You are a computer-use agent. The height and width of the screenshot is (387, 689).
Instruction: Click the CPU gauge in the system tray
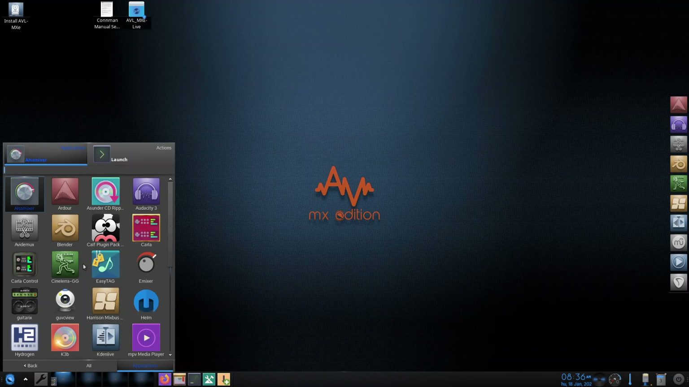614,379
